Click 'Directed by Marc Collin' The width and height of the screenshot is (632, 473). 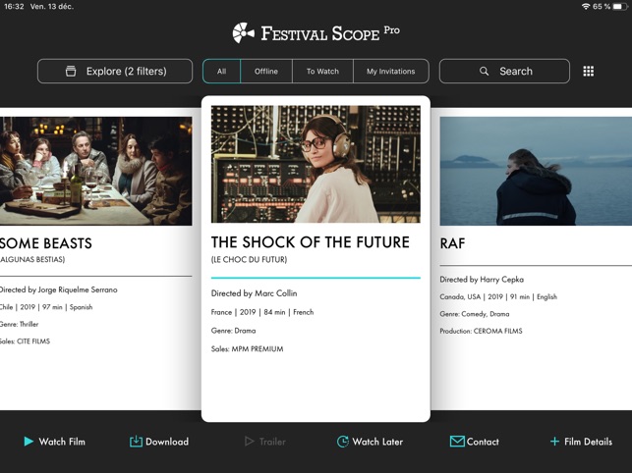click(254, 293)
